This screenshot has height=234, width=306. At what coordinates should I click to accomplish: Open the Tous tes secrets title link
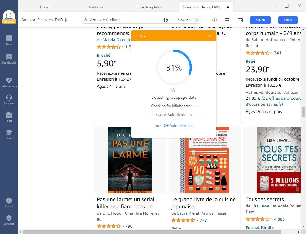[x=265, y=199]
